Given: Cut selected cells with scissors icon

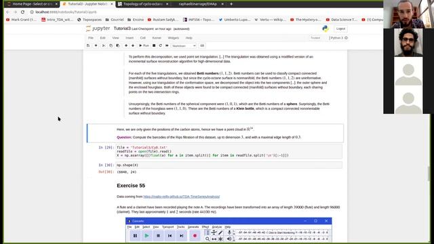Looking at the screenshot, I should 104,45.
